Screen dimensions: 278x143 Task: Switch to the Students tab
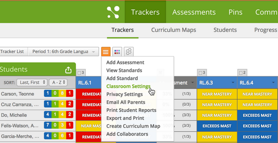[x=225, y=30]
